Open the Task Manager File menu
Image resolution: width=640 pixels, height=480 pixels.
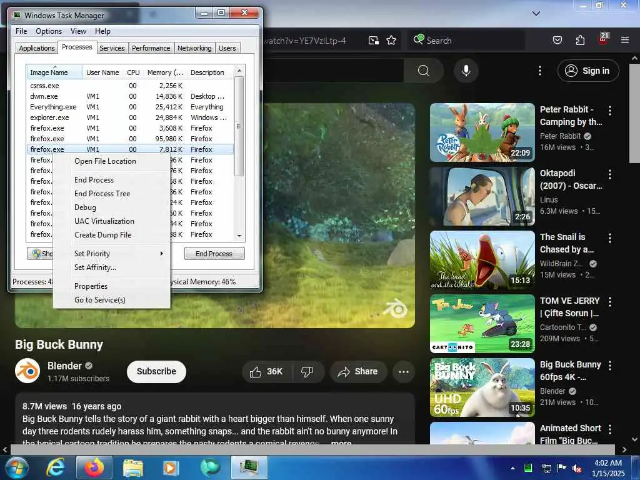pyautogui.click(x=21, y=31)
